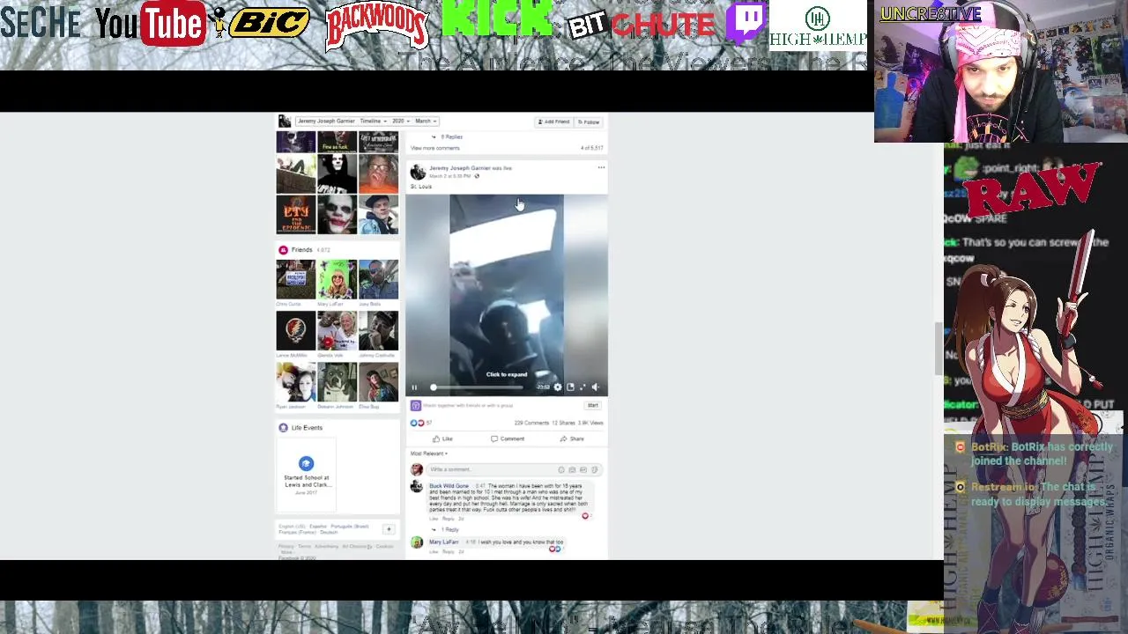Click the Comment button under video
The width and height of the screenshot is (1128, 634).
click(508, 439)
